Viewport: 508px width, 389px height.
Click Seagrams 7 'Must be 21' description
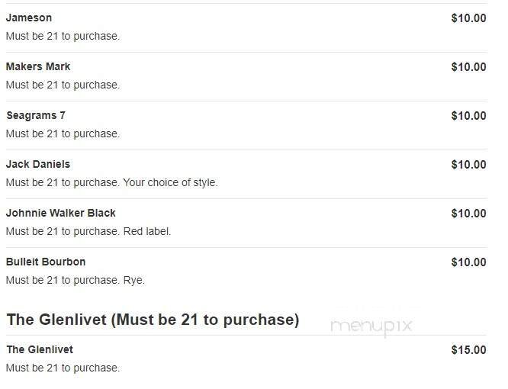(63, 133)
